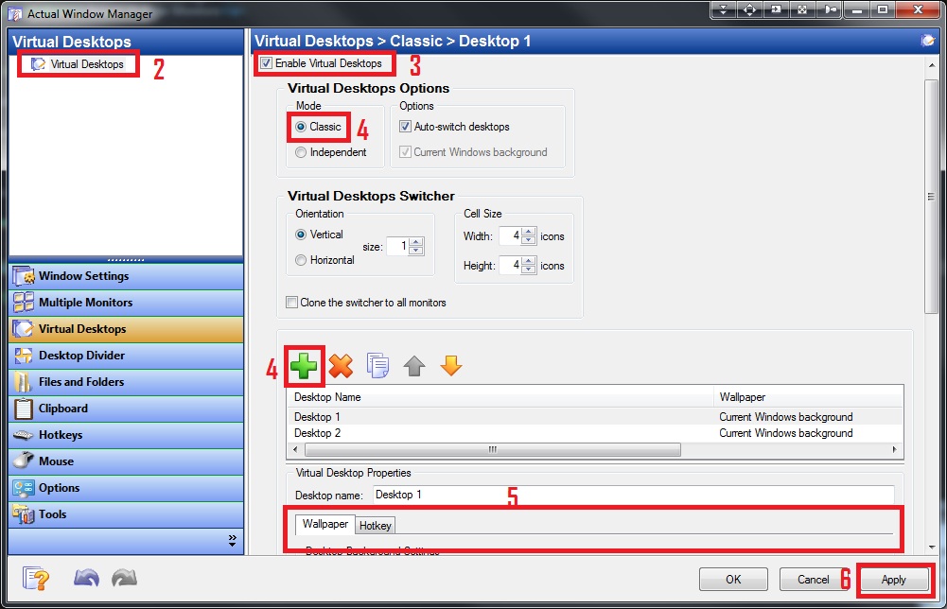The width and height of the screenshot is (947, 609).
Task: Click the cell Width value field
Action: pos(510,236)
